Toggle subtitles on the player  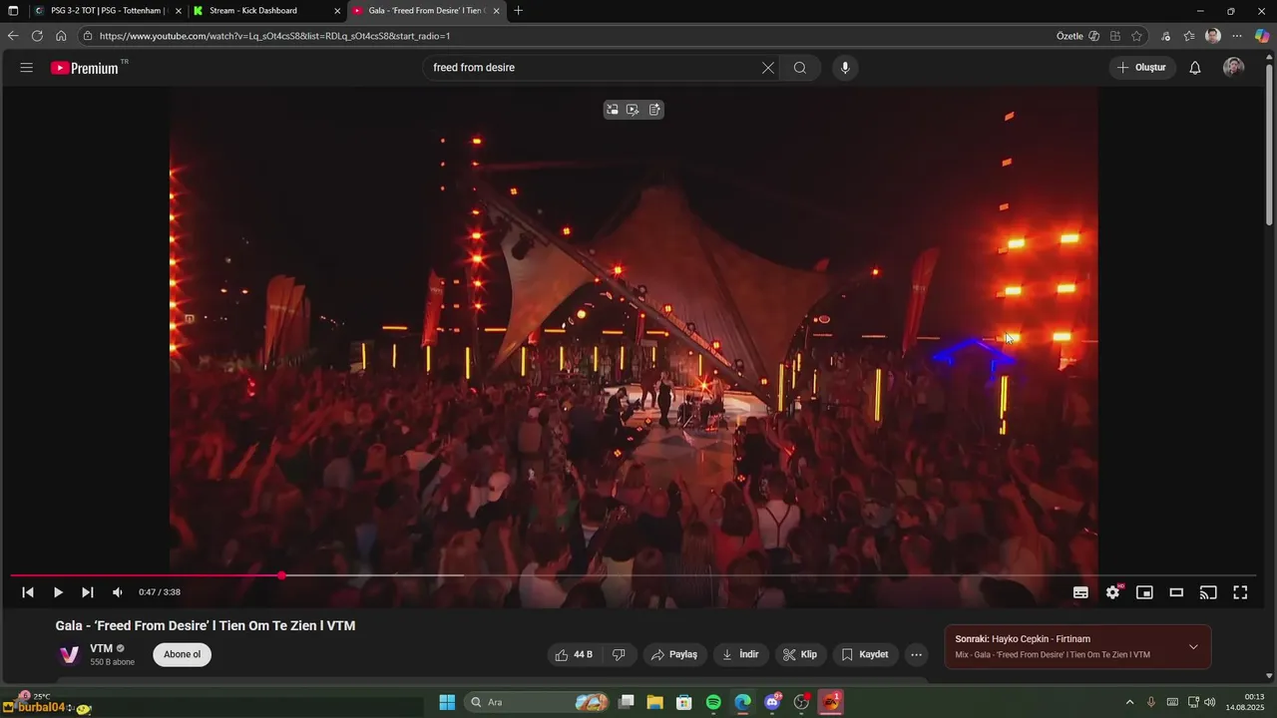1080,592
